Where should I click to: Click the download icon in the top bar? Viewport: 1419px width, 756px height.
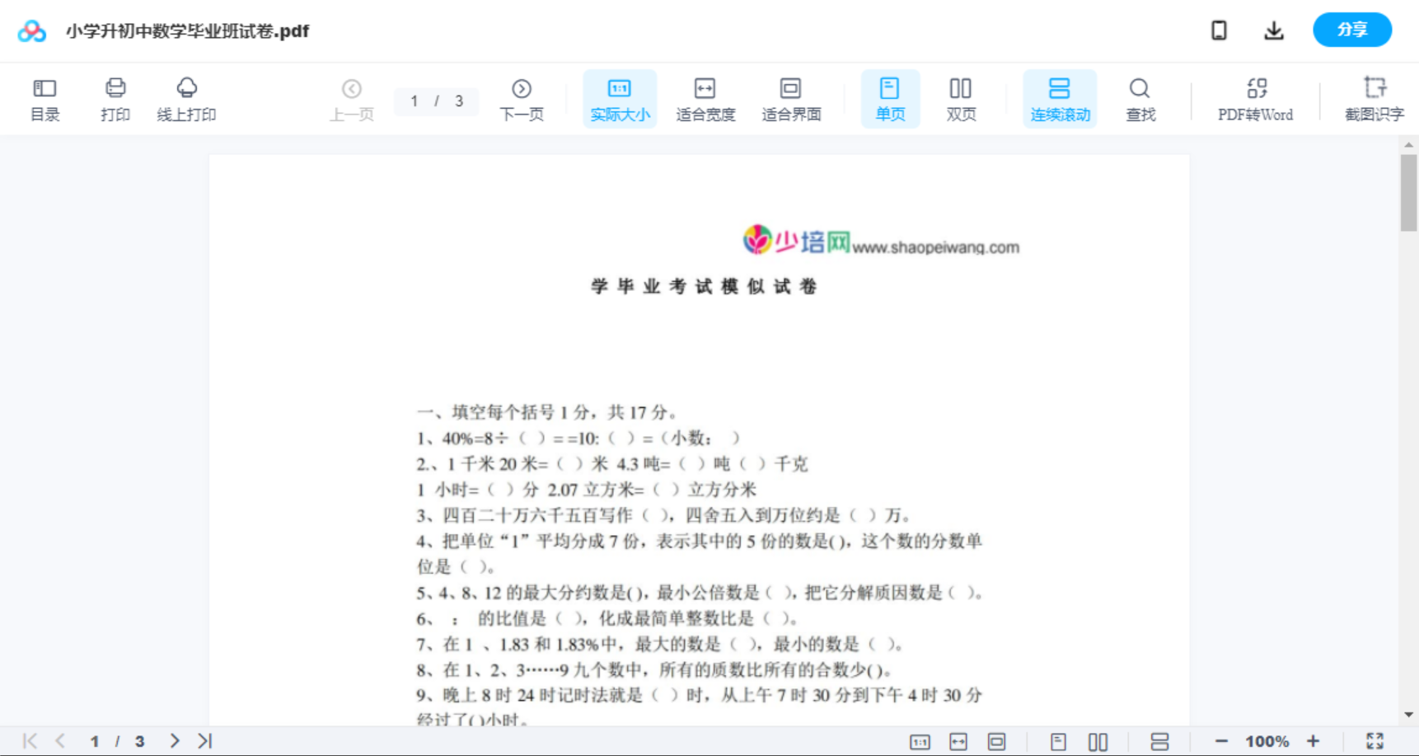click(1274, 30)
